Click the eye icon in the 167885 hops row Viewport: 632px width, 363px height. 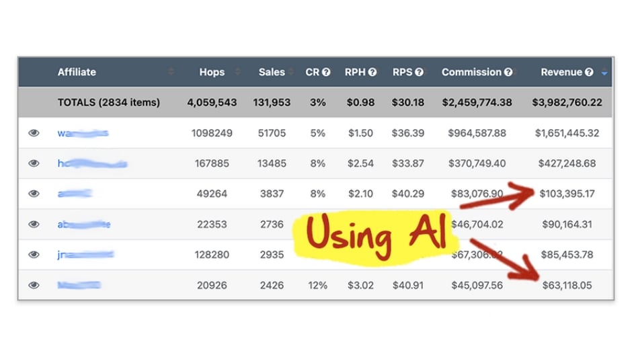34,163
